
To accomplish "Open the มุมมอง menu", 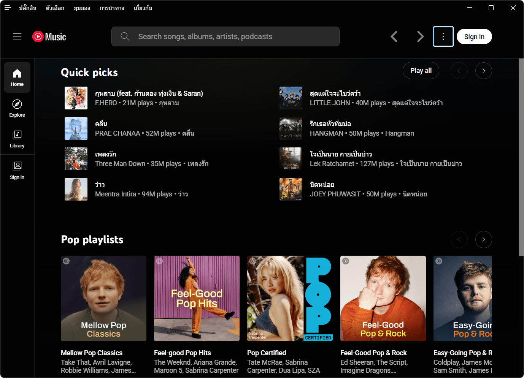I will tap(82, 8).
